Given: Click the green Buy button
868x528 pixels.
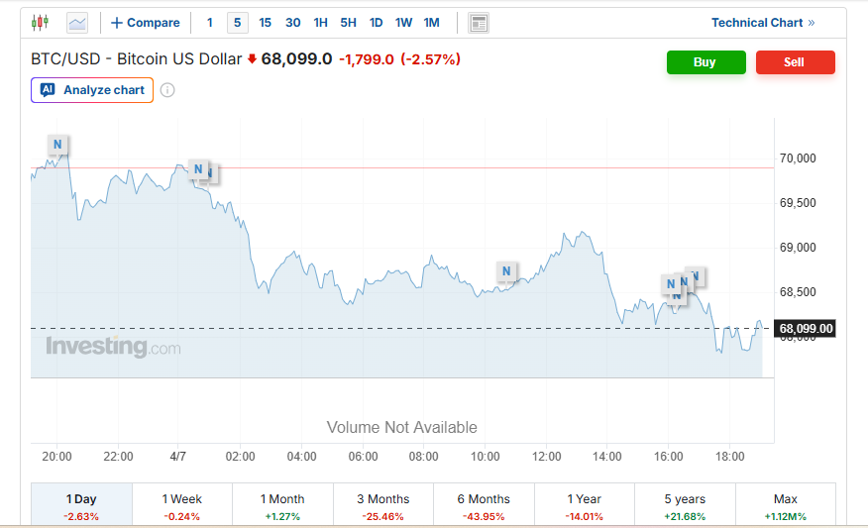Looking at the screenshot, I should (x=705, y=62).
